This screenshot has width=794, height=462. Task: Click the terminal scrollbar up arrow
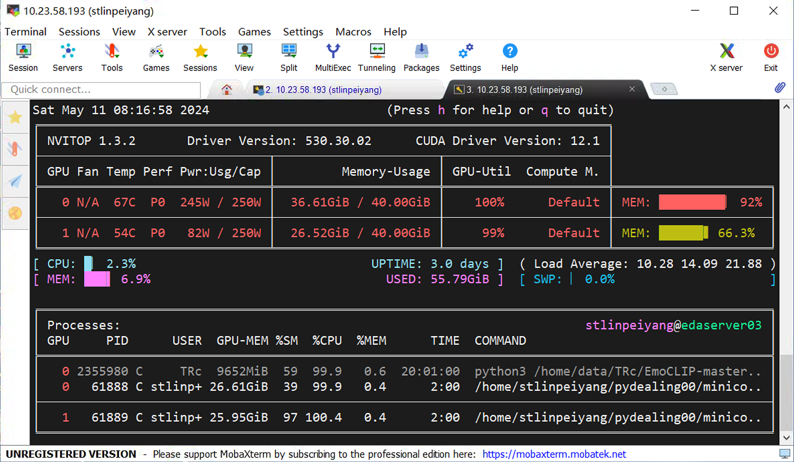click(x=786, y=107)
